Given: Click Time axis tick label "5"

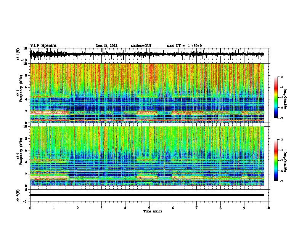Looking at the screenshot, I should (x=149, y=208).
